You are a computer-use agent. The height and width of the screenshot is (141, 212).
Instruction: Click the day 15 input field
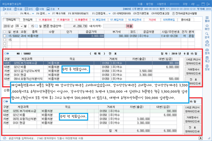pos(31,26)
